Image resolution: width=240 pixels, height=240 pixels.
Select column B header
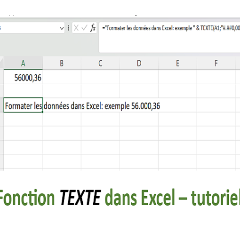[62, 63]
